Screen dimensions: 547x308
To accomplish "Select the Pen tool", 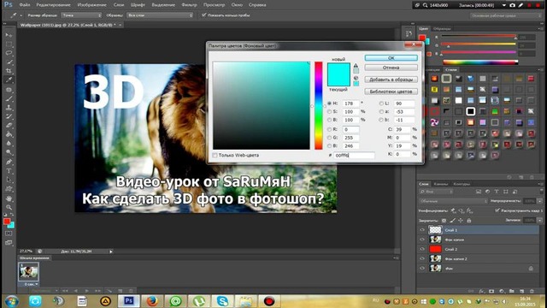I will pyautogui.click(x=9, y=162).
